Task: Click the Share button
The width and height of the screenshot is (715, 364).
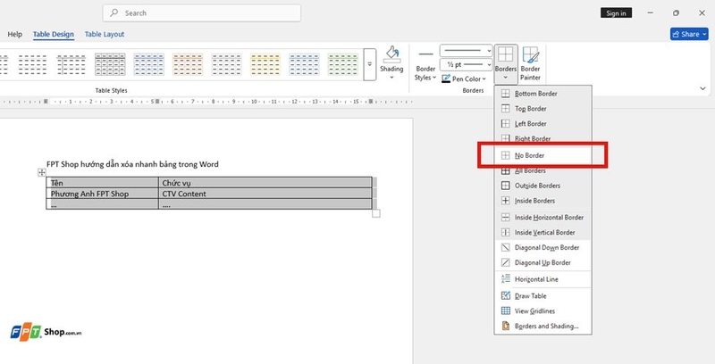Action: 689,34
